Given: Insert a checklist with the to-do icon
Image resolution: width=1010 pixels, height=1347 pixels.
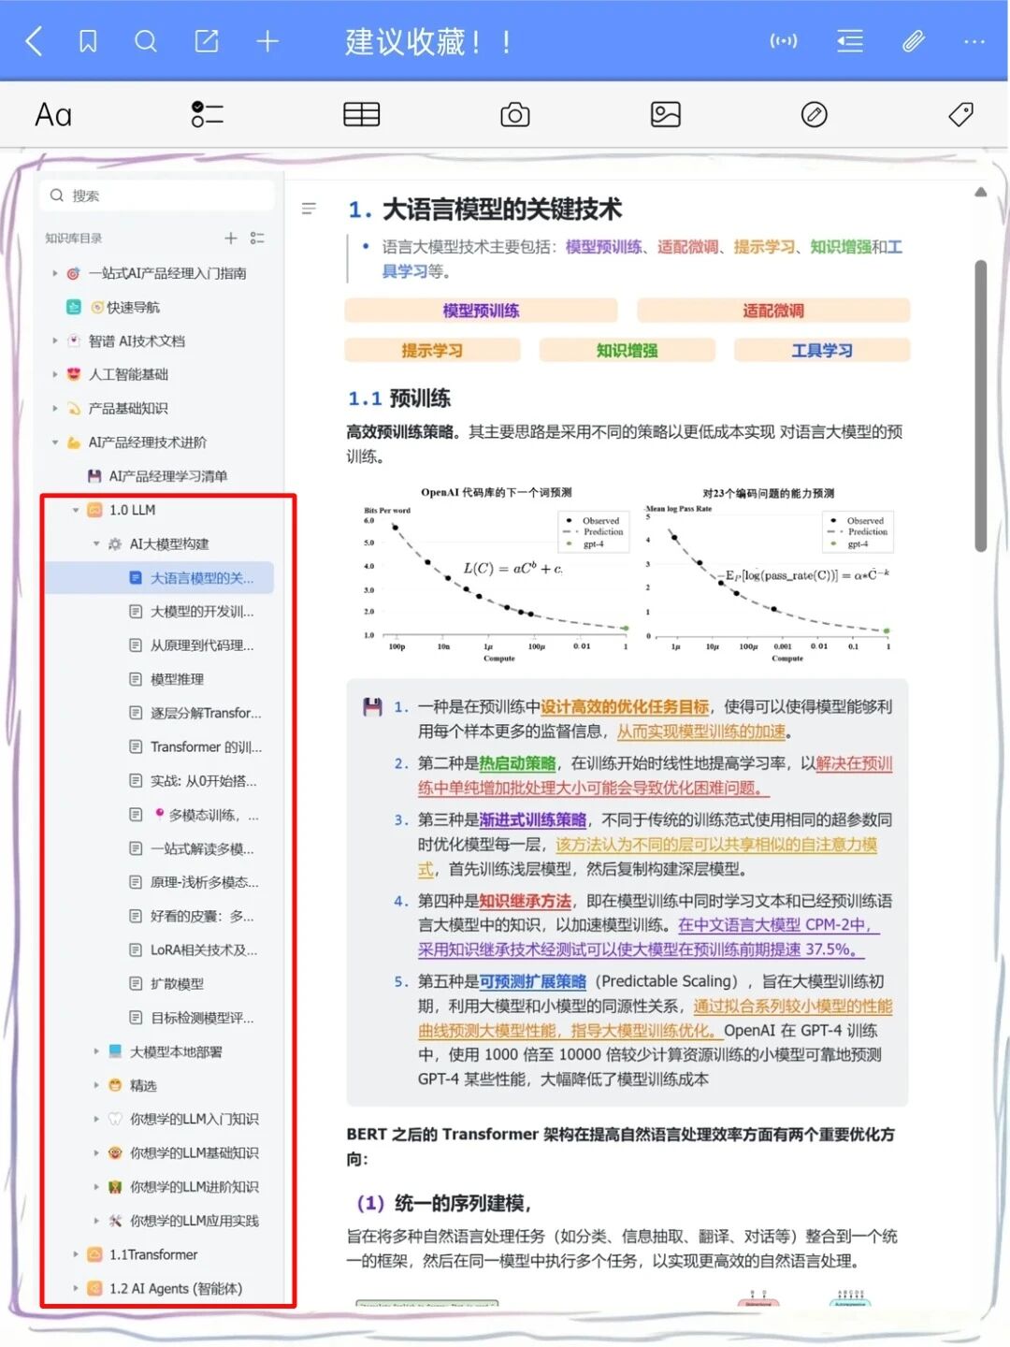Looking at the screenshot, I should point(207,114).
